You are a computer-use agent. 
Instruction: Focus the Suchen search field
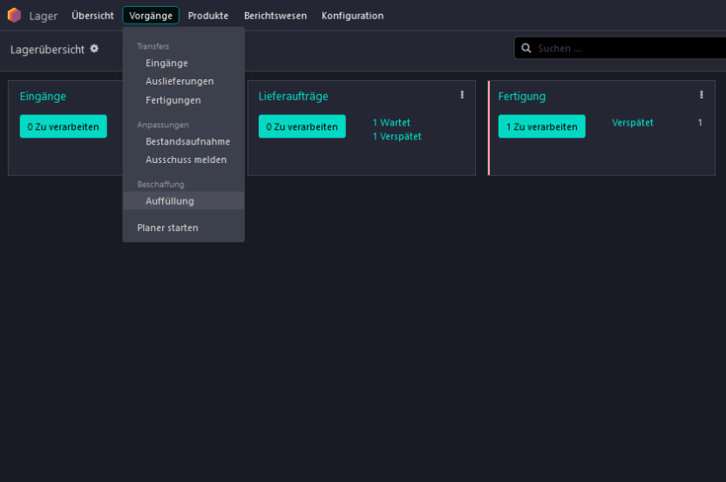(x=628, y=49)
